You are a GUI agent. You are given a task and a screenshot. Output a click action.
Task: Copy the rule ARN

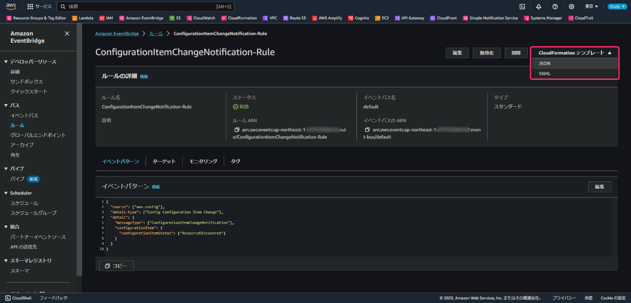(x=237, y=130)
